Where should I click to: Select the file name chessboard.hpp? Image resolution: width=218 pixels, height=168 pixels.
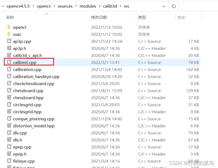tap(28, 98)
